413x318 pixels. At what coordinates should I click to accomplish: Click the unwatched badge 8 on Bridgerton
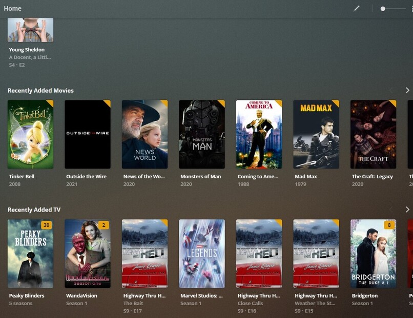tap(389, 225)
